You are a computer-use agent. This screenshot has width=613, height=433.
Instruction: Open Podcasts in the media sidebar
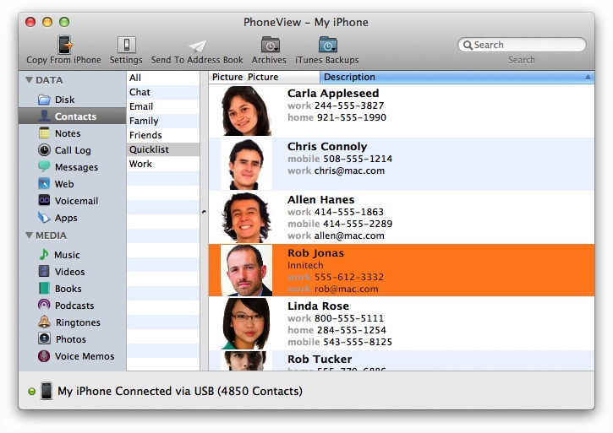(x=74, y=306)
